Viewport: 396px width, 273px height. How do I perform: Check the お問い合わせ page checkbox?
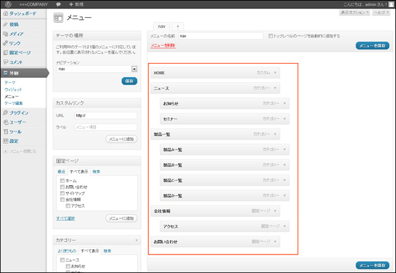[x=62, y=187]
